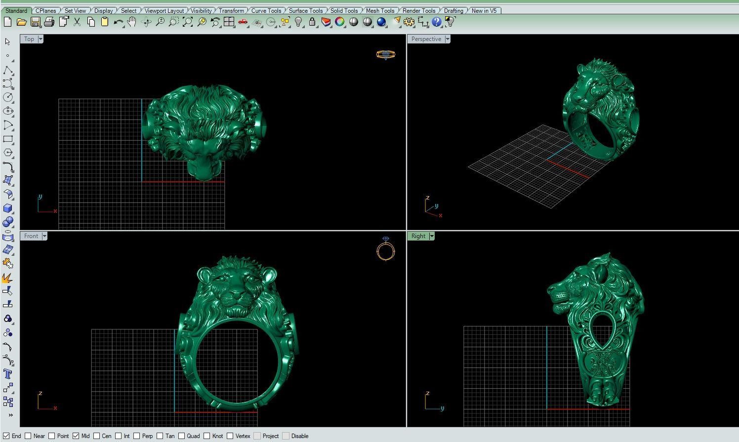Select the Ellipse tool in sidebar
The height and width of the screenshot is (442, 739).
pos(8,111)
